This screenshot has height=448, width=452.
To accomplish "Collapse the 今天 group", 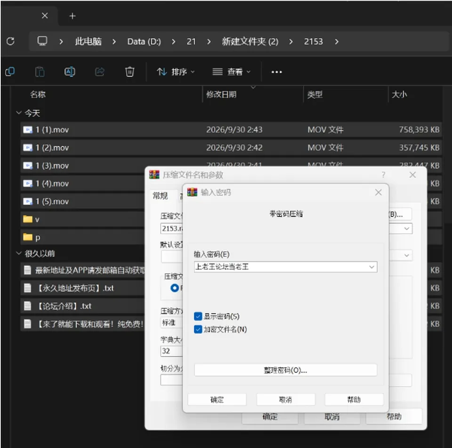I will (x=19, y=113).
